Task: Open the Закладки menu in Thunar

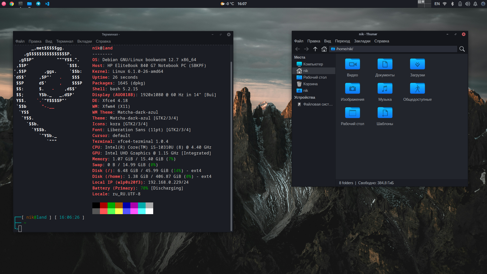Action: coord(362,41)
